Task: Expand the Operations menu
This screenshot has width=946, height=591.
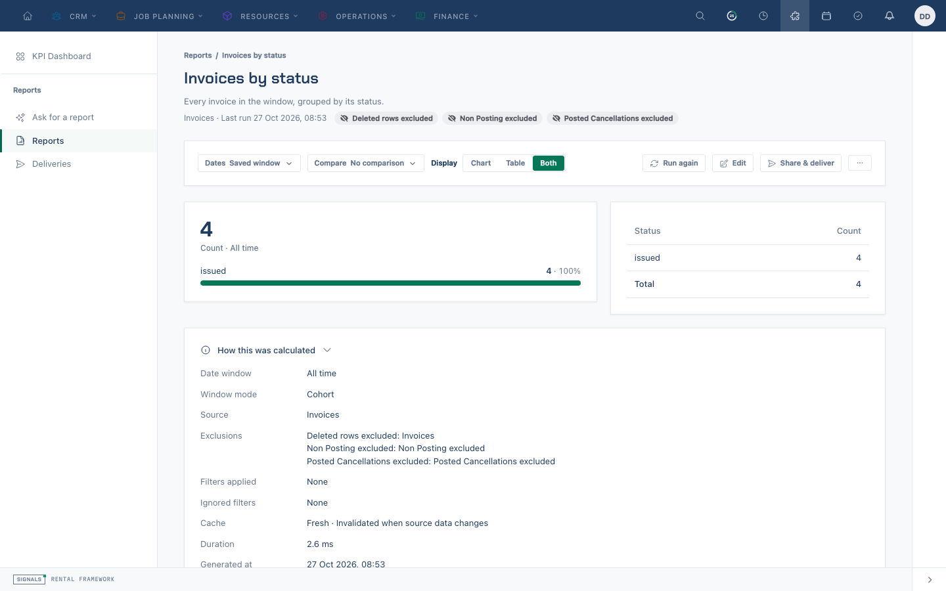Action: coord(357,16)
